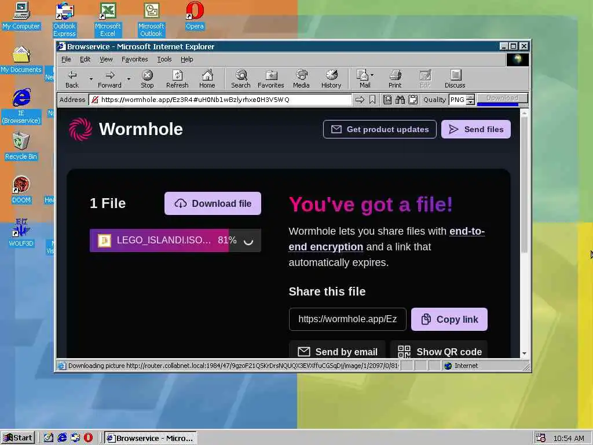Click the Copy link button

pyautogui.click(x=449, y=319)
